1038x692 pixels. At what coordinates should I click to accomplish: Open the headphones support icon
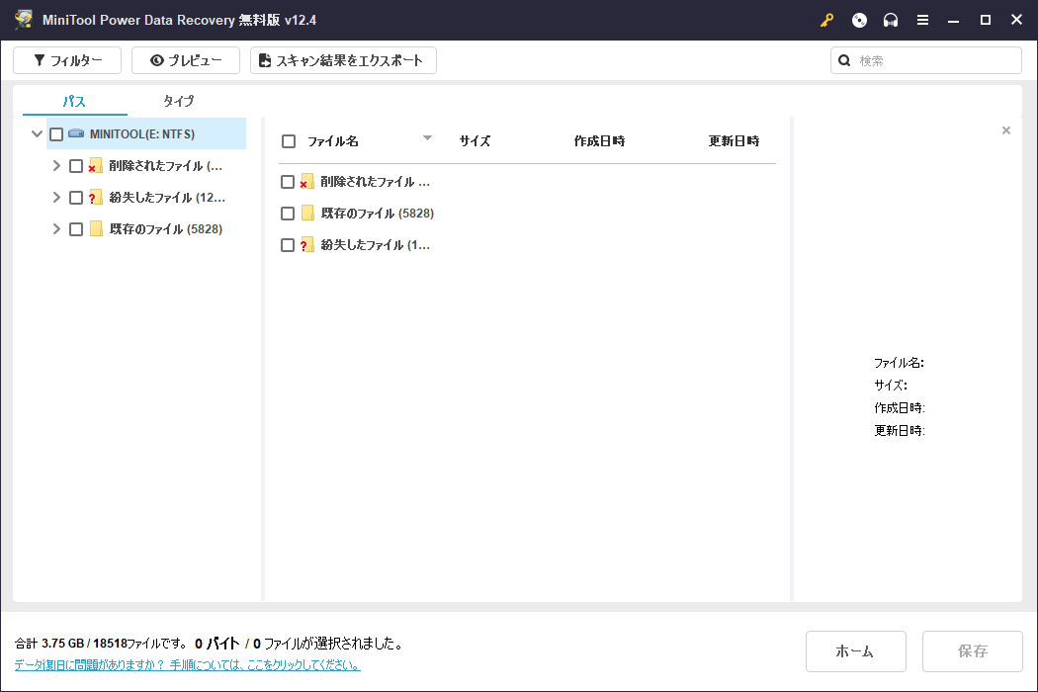coord(891,20)
